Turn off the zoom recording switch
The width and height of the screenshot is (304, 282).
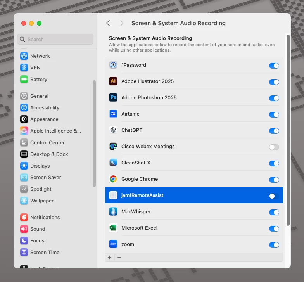click(274, 245)
